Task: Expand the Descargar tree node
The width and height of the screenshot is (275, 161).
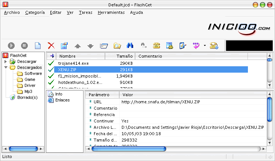Action: (x=5, y=61)
